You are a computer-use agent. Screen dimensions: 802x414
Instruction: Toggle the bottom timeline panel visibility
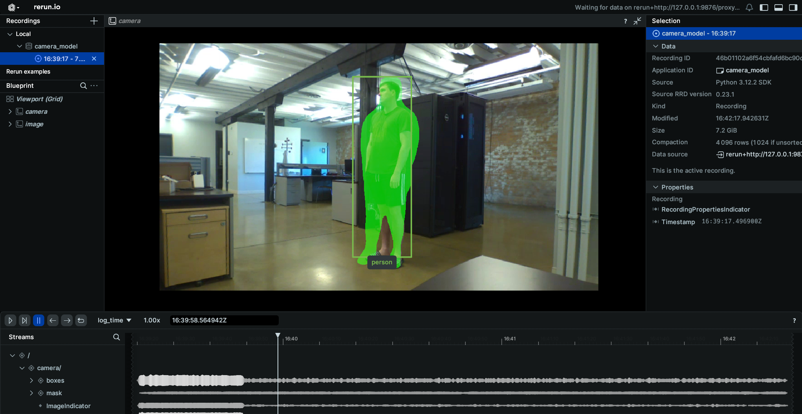779,8
